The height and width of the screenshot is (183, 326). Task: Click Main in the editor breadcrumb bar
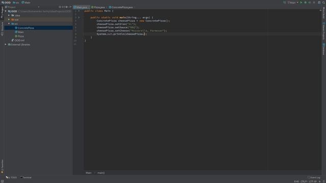pyautogui.click(x=89, y=173)
